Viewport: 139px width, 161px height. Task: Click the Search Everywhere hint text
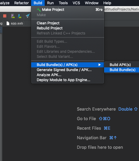[x=96, y=109]
